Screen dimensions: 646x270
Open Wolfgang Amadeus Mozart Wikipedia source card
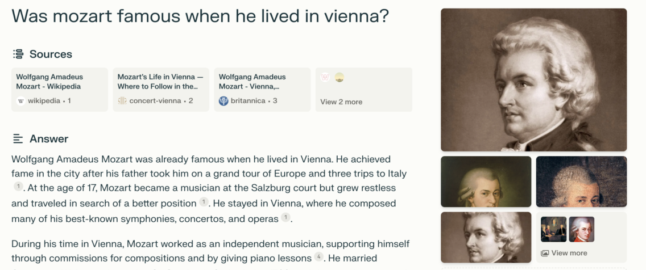point(60,90)
